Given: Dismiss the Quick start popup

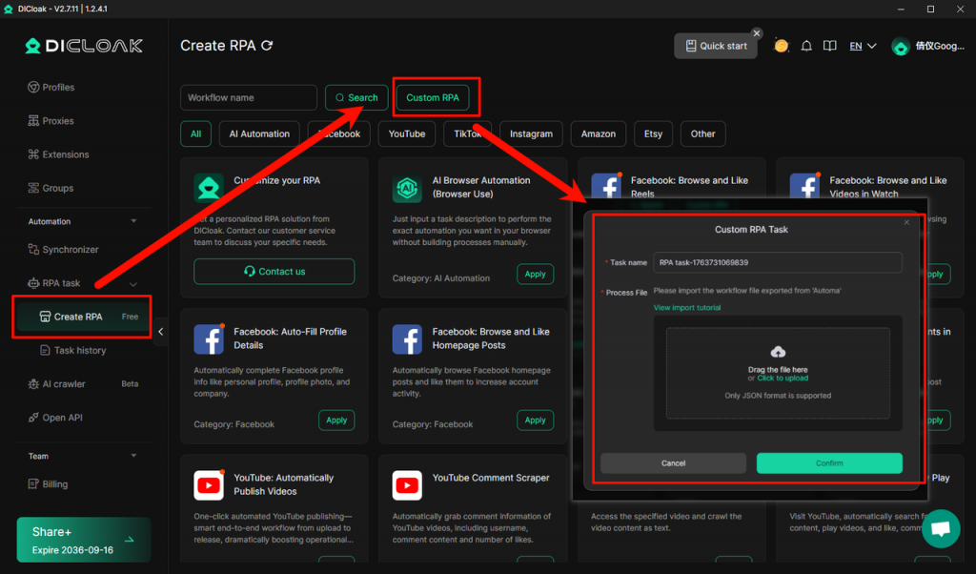Looking at the screenshot, I should click(757, 33).
